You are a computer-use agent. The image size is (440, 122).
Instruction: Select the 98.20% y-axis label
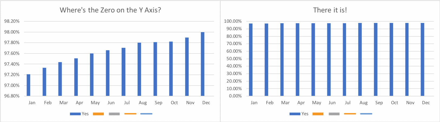[12, 21]
